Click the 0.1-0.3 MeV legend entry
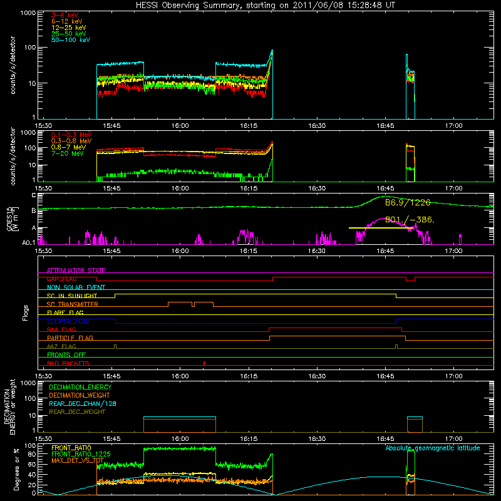The width and height of the screenshot is (501, 501). [x=71, y=135]
